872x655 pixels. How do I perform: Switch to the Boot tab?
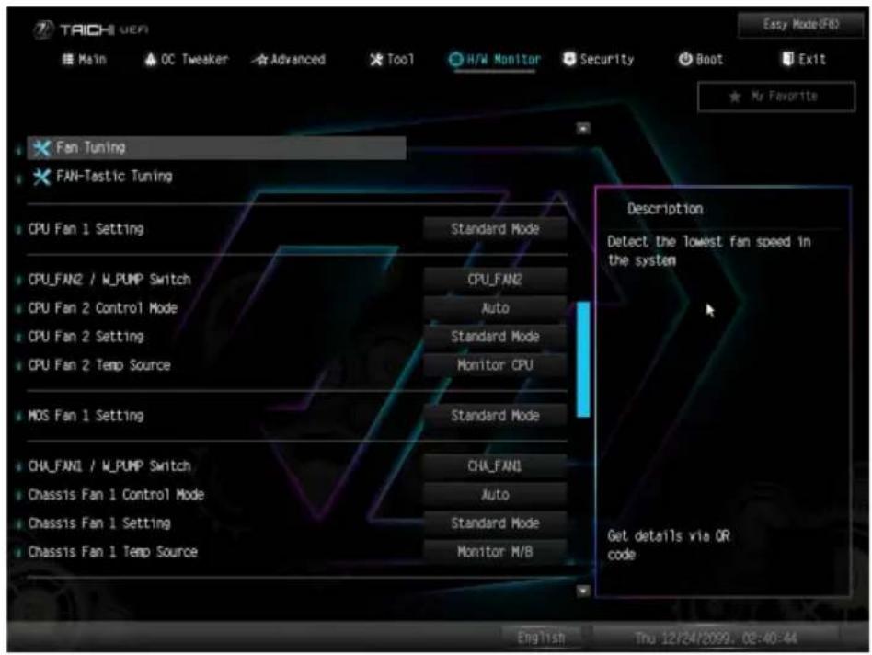[701, 60]
